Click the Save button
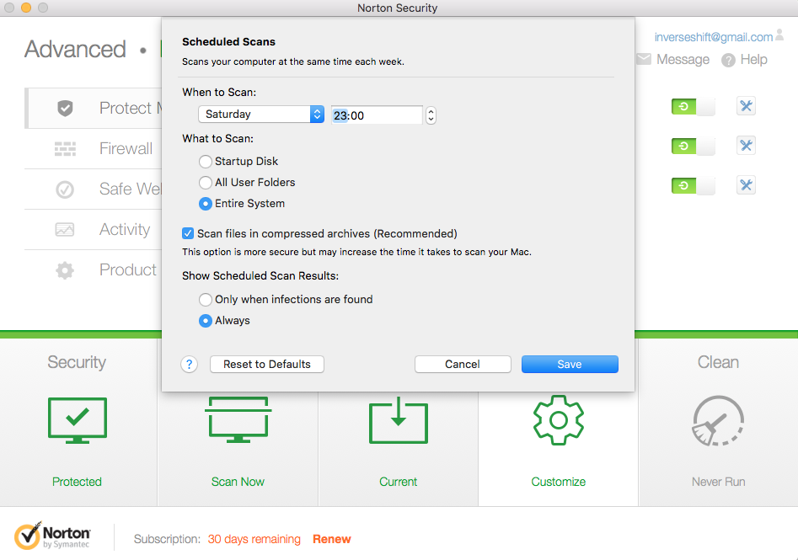The height and width of the screenshot is (560, 798). coord(570,365)
